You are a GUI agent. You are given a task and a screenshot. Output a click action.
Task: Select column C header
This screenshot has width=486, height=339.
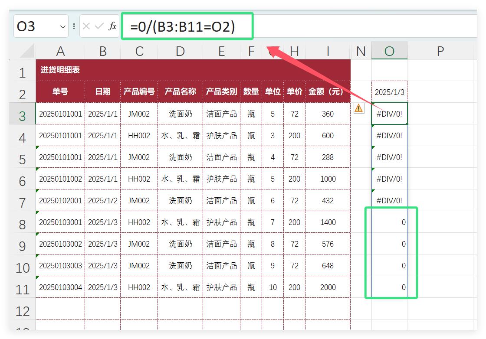(x=139, y=51)
